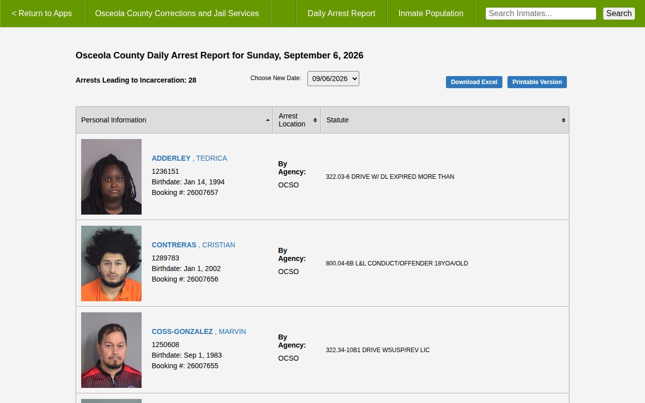
Task: Open the Printable Version
Action: point(537,82)
